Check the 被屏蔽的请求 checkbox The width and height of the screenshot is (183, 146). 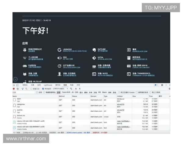(137, 92)
